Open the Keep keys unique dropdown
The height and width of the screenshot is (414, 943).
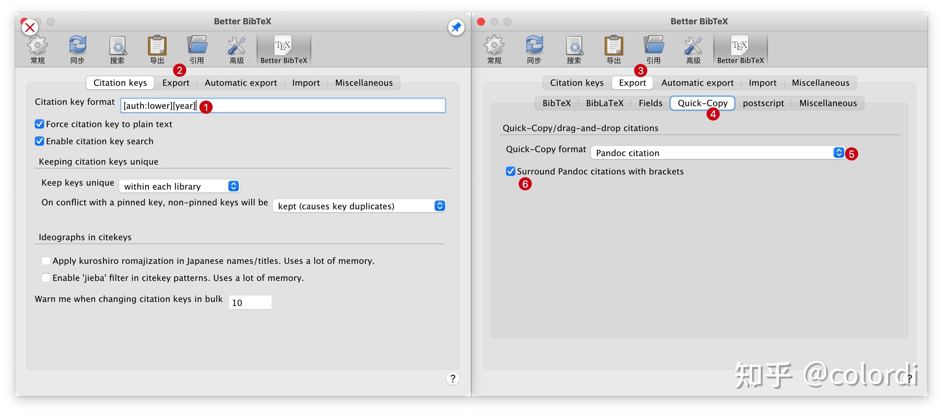(179, 186)
